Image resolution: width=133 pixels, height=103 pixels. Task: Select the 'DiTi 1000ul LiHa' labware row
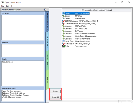[x=75, y=29]
